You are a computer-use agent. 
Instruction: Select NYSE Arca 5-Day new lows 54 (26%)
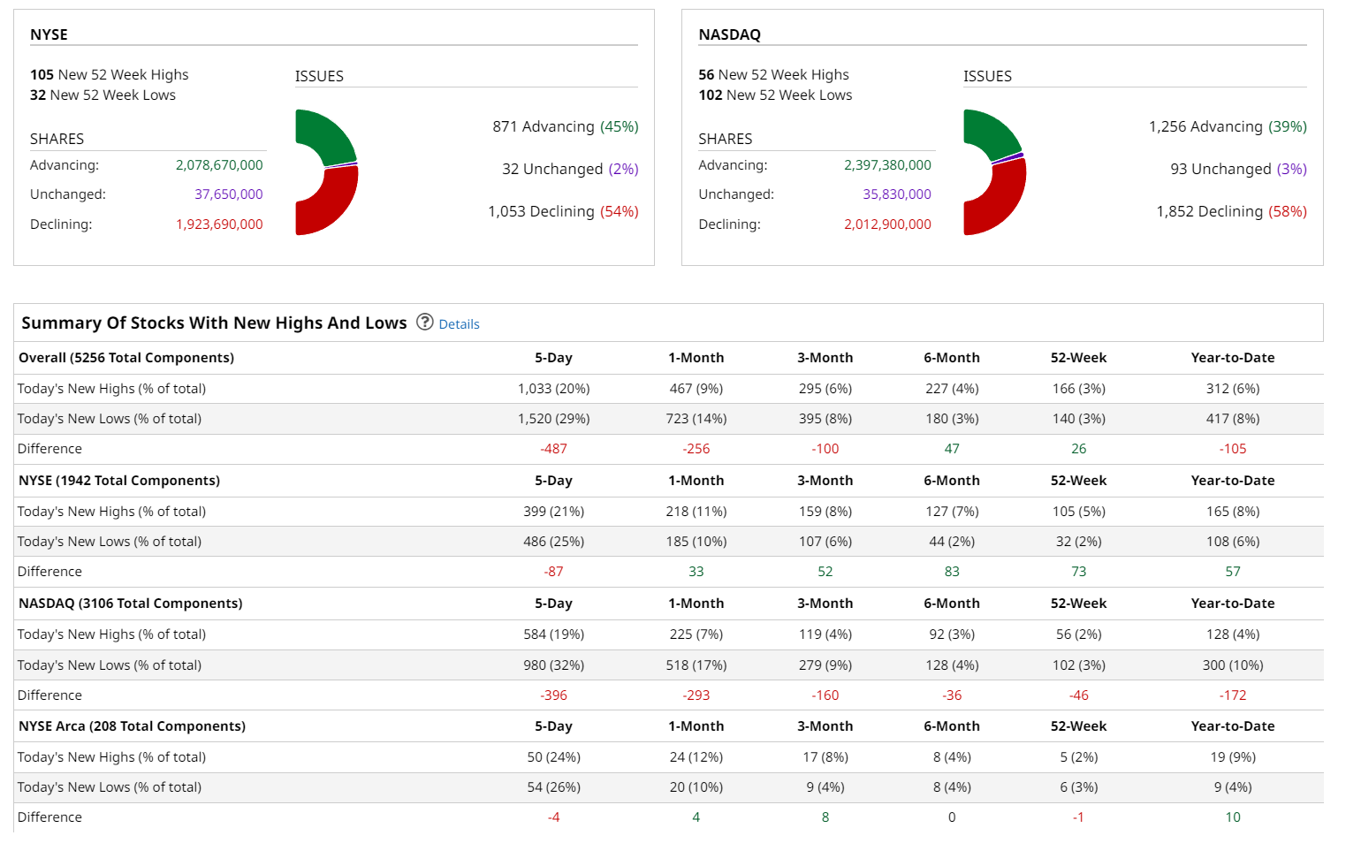(x=553, y=787)
